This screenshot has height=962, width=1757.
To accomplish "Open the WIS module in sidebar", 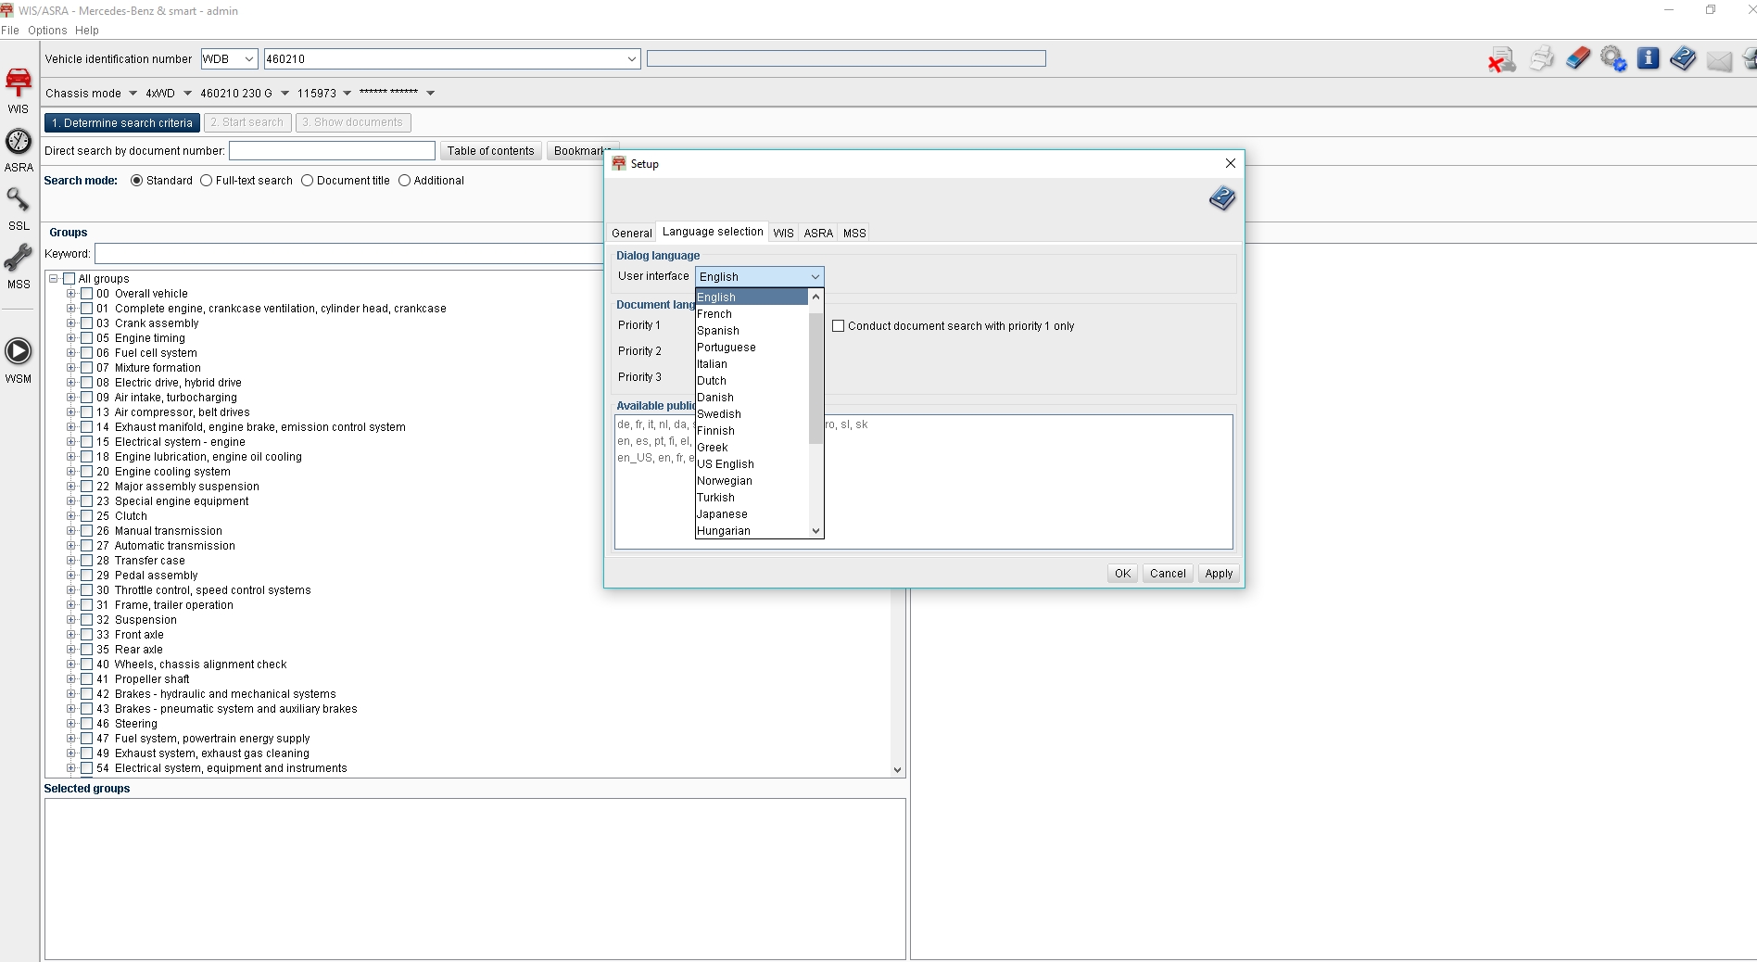I will pos(19,90).
